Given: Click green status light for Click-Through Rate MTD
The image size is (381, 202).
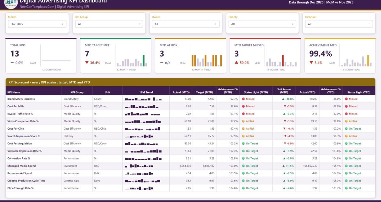Looking at the screenshot, I should [x=243, y=188].
